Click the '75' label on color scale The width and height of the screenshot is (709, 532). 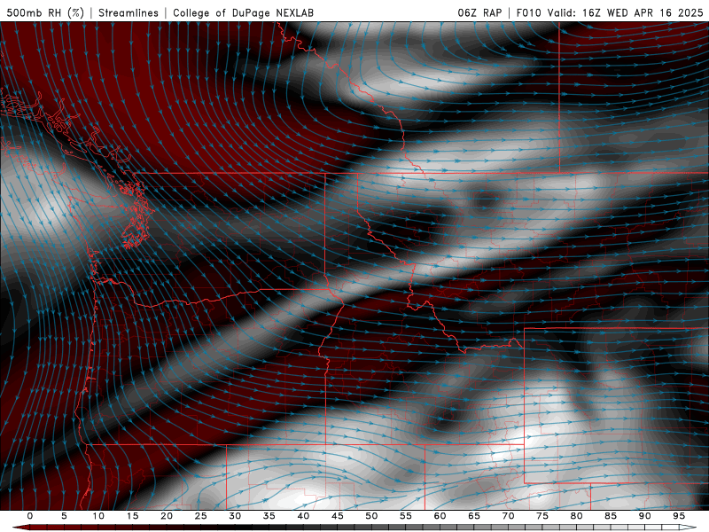pos(542,516)
